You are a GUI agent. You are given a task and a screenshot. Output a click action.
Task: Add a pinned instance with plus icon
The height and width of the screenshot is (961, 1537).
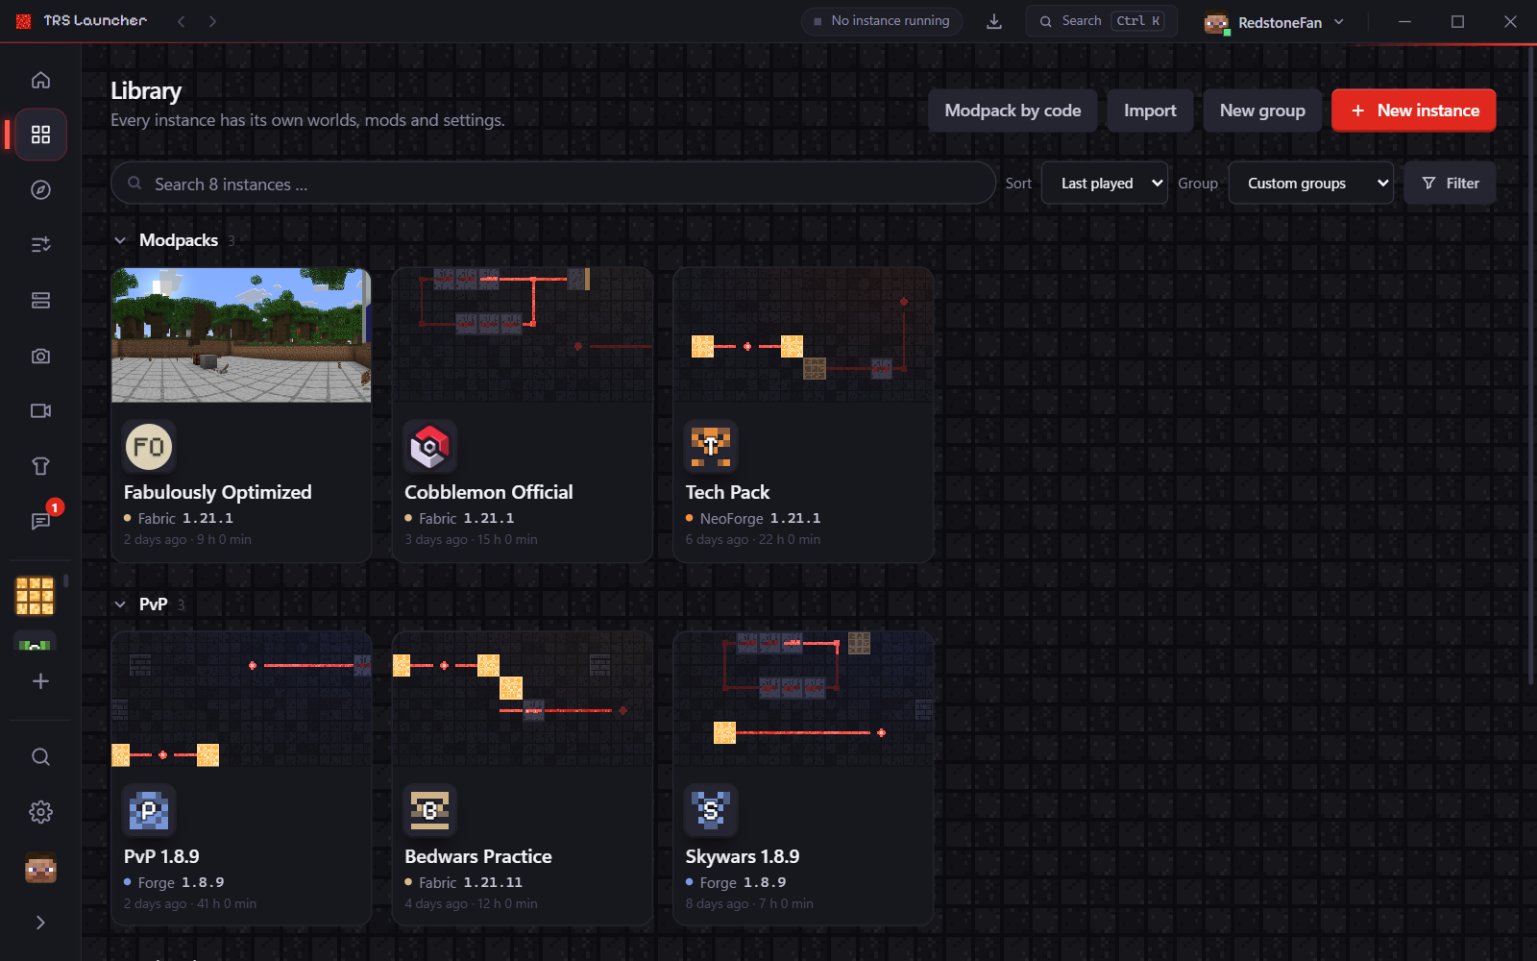point(40,681)
